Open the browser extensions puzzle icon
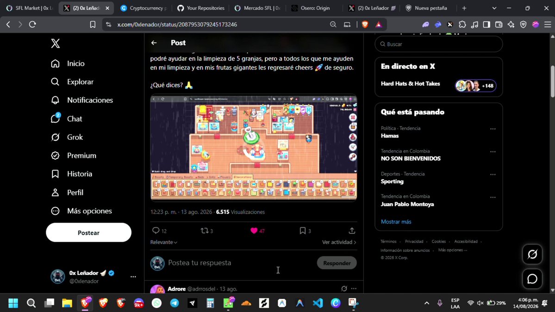Viewport: 555px width, 312px height. pos(462,25)
